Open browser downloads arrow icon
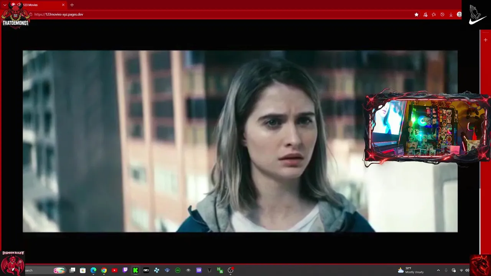 pos(451,15)
